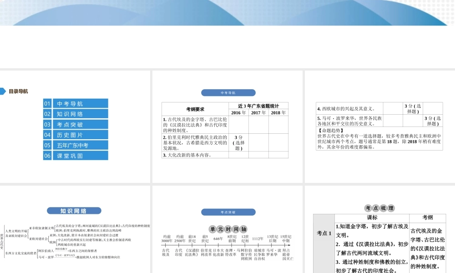
Task: Click row 1 about 古代埃及的金字塔
Action: pos(225,125)
